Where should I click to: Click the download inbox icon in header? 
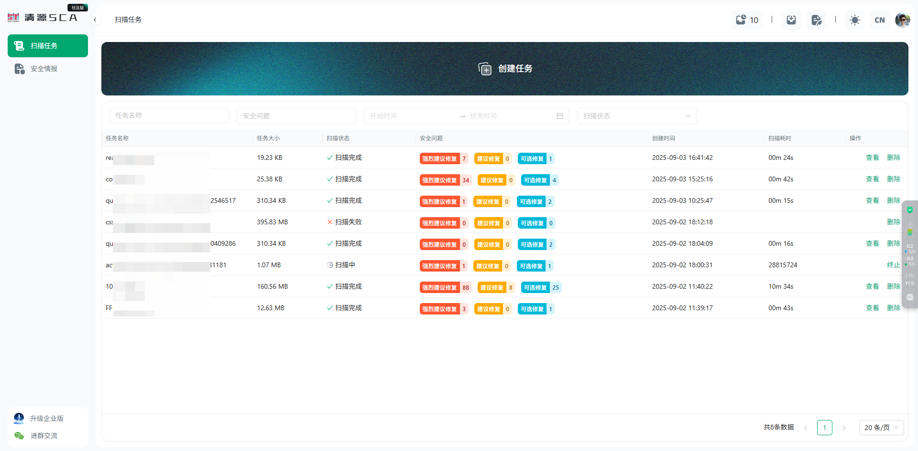tap(791, 20)
